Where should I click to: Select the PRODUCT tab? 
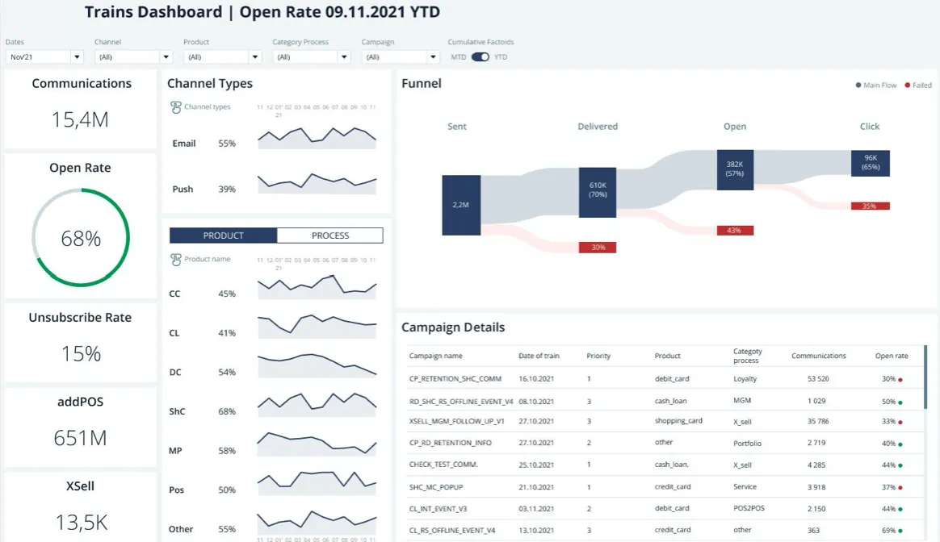pos(223,236)
